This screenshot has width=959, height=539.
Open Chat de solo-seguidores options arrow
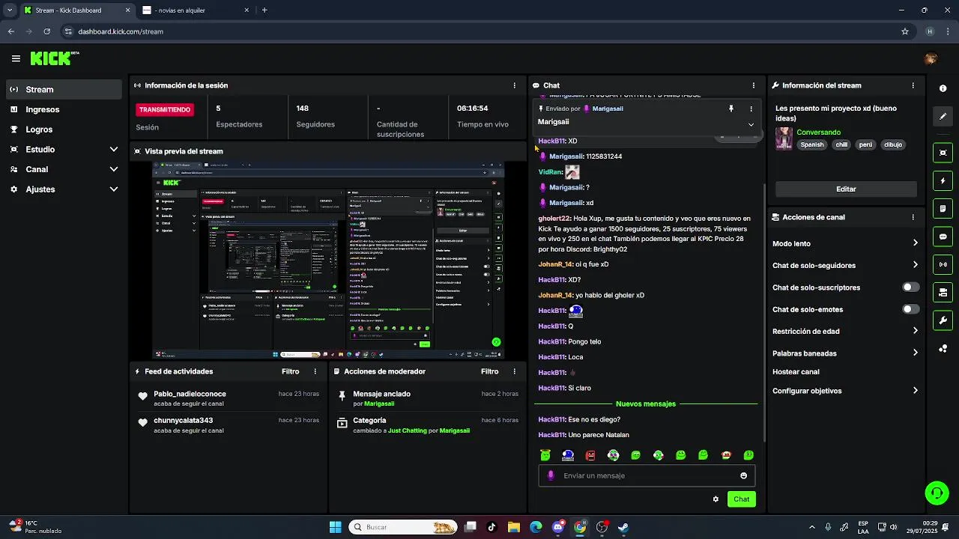coord(915,265)
